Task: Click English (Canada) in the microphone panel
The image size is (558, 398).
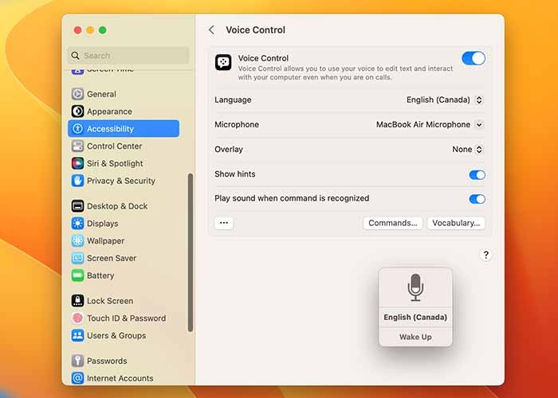Action: tap(415, 317)
